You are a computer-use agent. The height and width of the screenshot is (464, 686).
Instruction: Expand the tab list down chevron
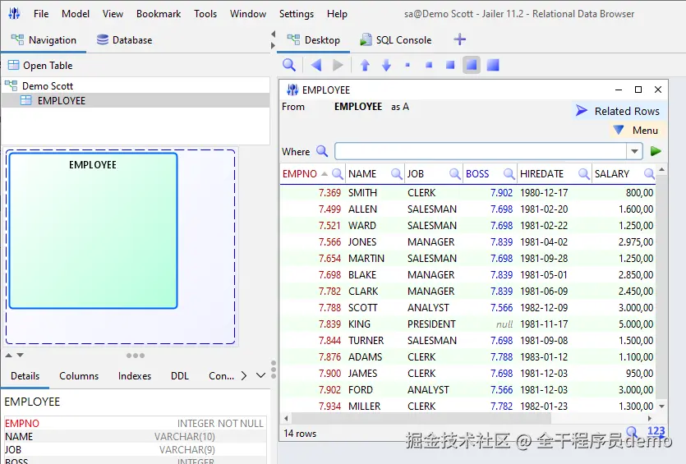tap(260, 375)
